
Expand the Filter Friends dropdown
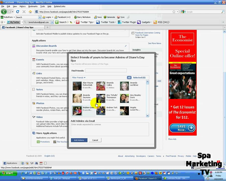point(79,77)
